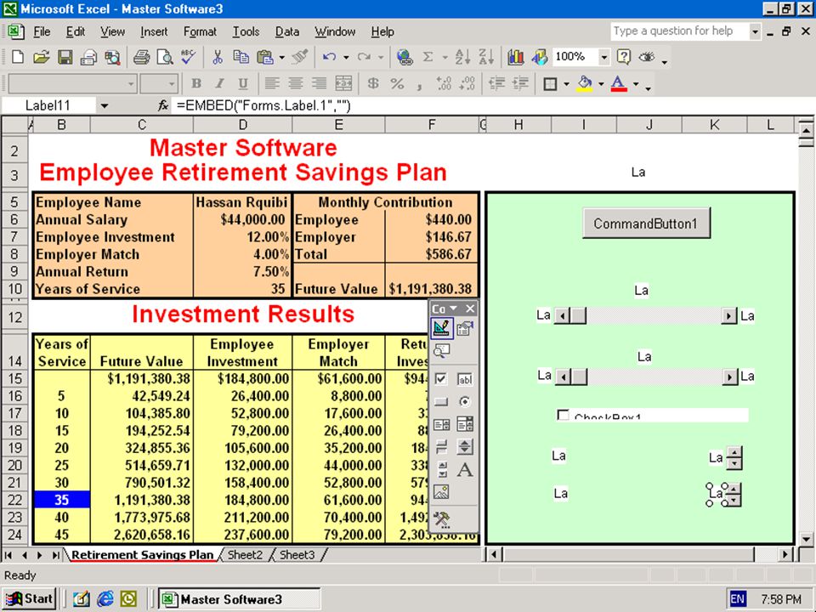Open the Windows Start menu
Screen dimensions: 816x612
pos(29,599)
